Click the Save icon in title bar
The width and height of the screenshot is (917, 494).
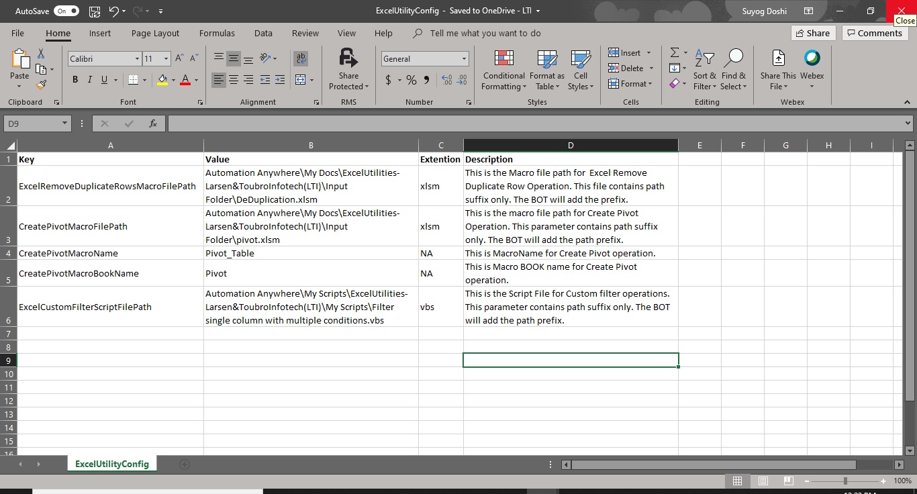coord(95,11)
